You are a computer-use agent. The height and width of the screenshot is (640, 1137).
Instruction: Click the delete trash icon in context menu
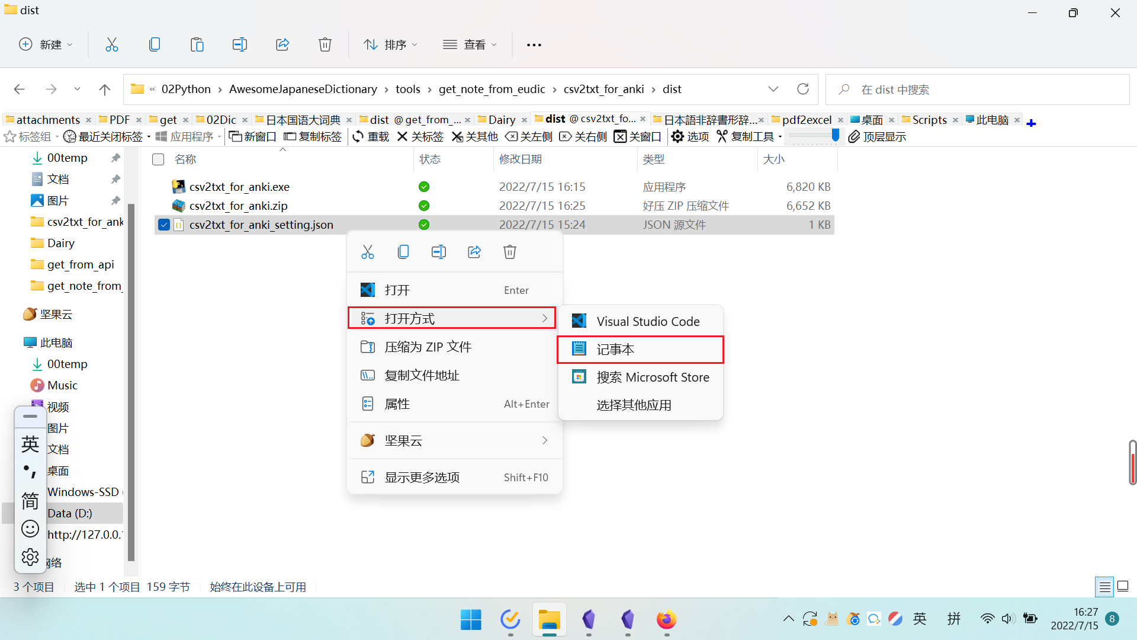pos(510,252)
